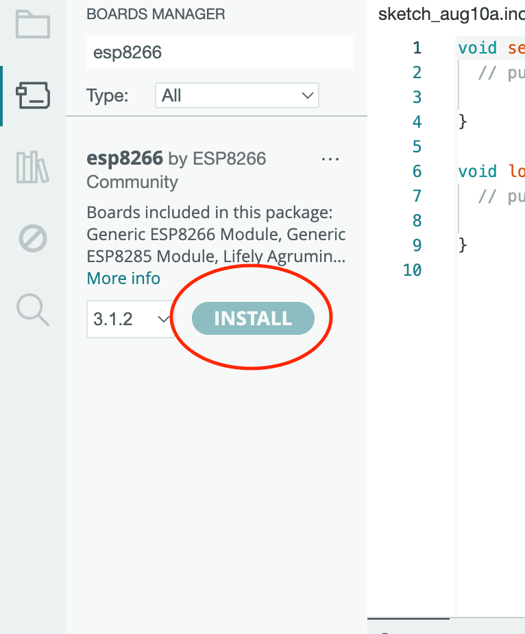
Task: Open the three-dots menu for esp8266 package
Action: pyautogui.click(x=330, y=159)
